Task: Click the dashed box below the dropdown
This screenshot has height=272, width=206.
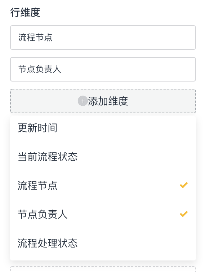Action: [x=103, y=269]
